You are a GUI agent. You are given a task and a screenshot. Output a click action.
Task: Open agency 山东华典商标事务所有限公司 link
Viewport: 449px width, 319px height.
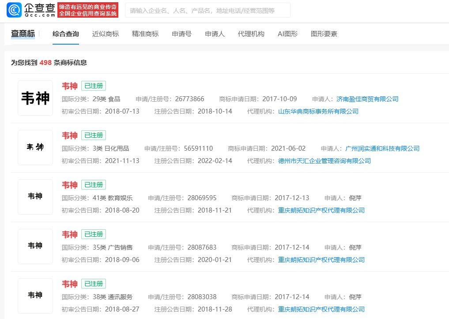(318, 111)
